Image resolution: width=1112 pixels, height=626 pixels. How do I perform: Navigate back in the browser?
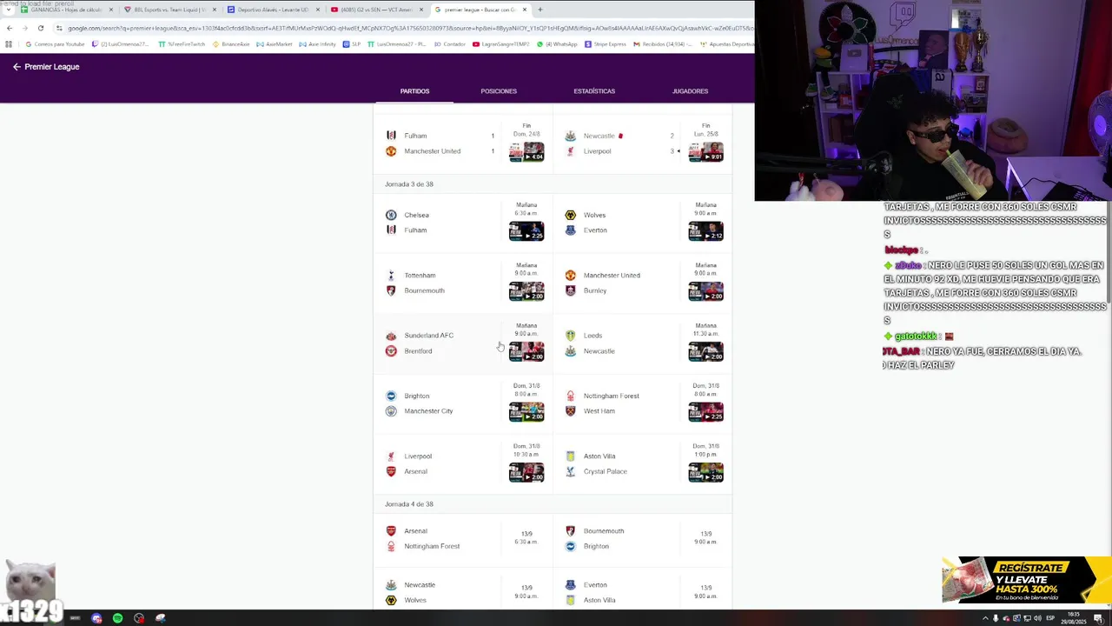coord(10,28)
